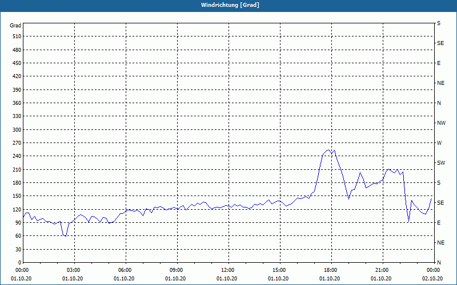
Task: Select the 60 y-axis tick label
Action: pyautogui.click(x=18, y=235)
